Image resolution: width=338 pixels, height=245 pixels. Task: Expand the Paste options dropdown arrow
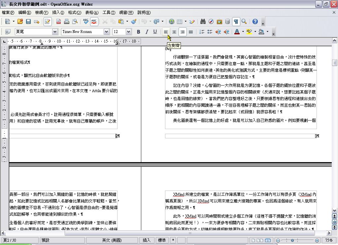127,21
